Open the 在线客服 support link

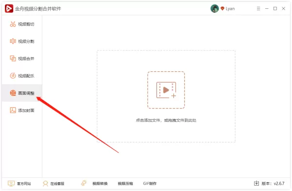point(57,184)
